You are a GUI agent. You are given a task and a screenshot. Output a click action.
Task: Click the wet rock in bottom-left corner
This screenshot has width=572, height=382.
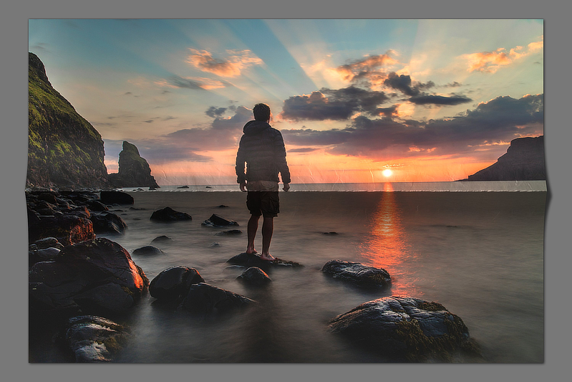93,337
